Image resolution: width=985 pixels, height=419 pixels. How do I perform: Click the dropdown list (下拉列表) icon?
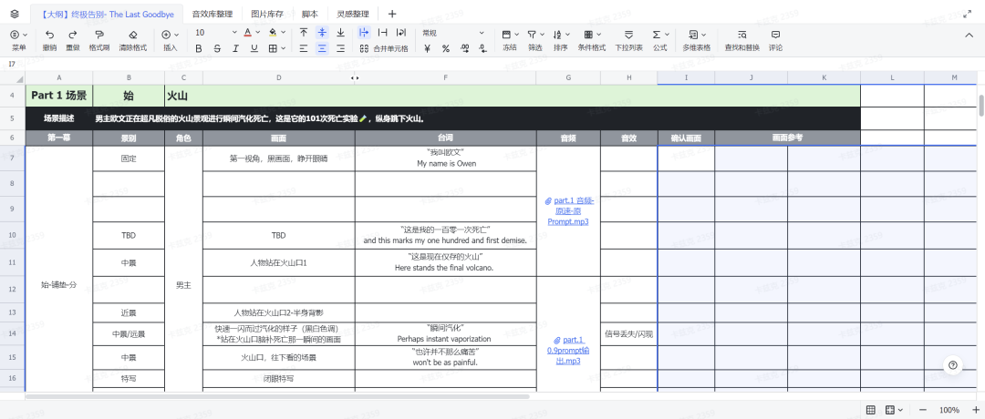(628, 35)
